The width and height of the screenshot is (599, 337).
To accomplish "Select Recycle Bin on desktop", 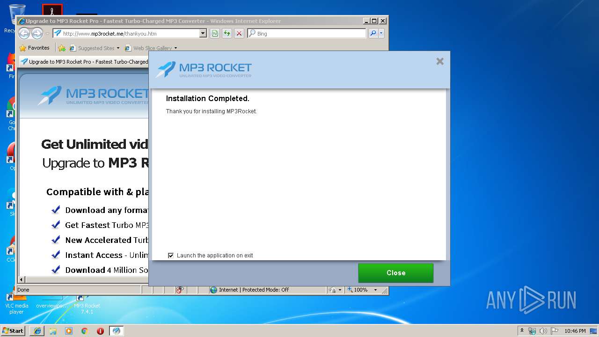I will coord(16,19).
